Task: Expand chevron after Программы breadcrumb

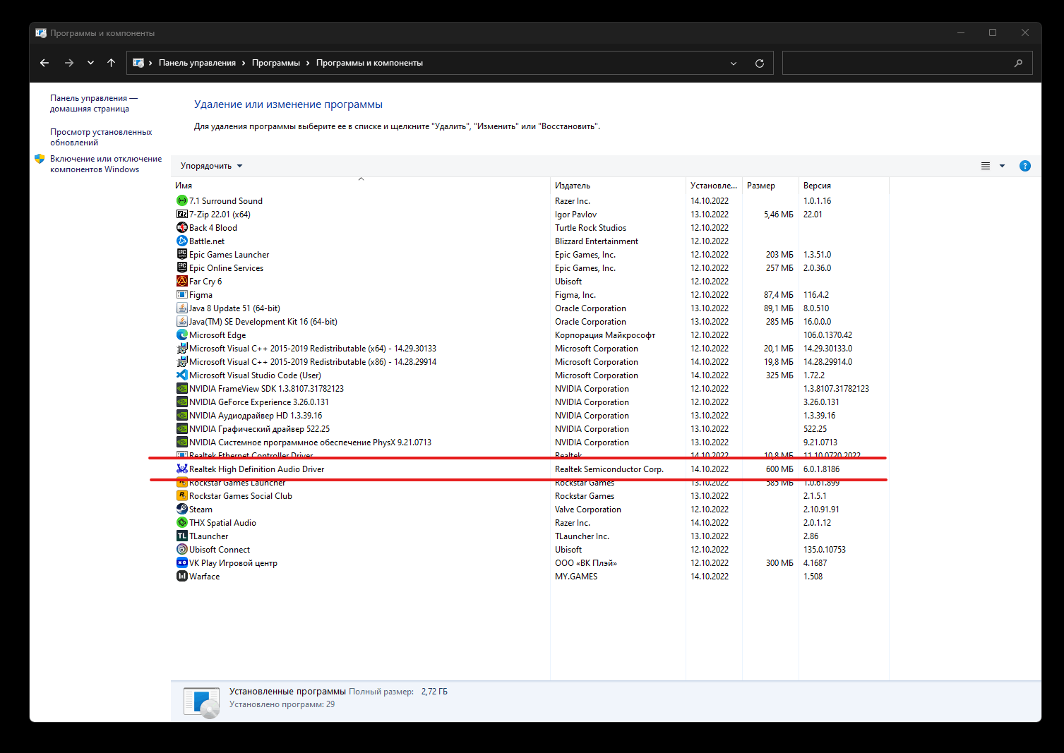Action: [x=308, y=63]
